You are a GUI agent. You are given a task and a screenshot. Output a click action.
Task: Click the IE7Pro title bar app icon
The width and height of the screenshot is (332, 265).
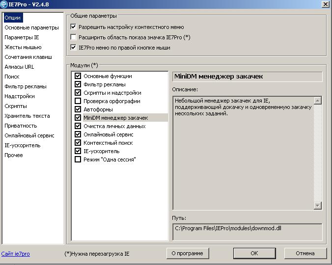4,4
